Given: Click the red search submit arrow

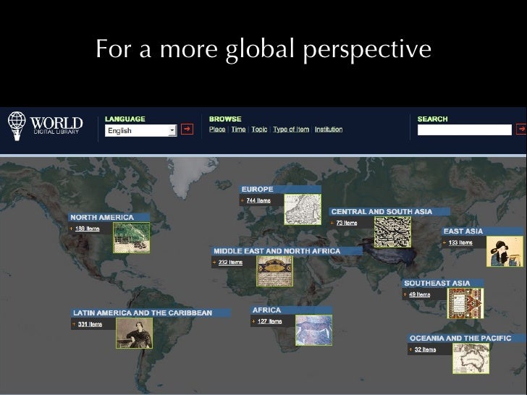Looking at the screenshot, I should (522, 129).
